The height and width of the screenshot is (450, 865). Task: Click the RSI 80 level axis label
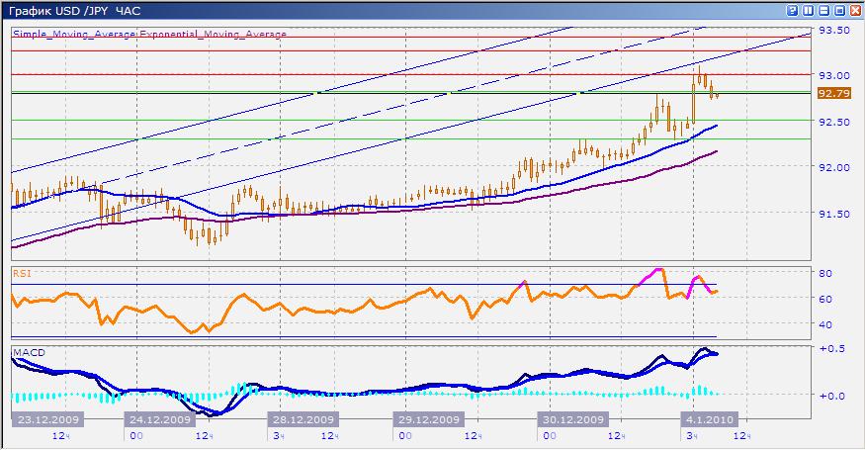point(825,273)
